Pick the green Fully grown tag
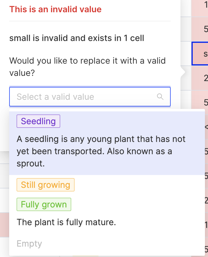This screenshot has height=257, width=208. pyautogui.click(x=44, y=204)
